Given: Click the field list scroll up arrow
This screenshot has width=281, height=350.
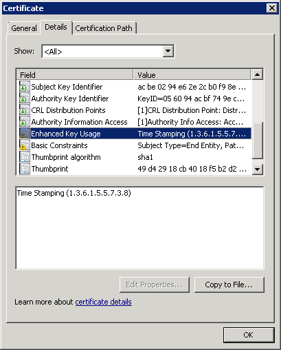Looking at the screenshot, I should pos(257,74).
